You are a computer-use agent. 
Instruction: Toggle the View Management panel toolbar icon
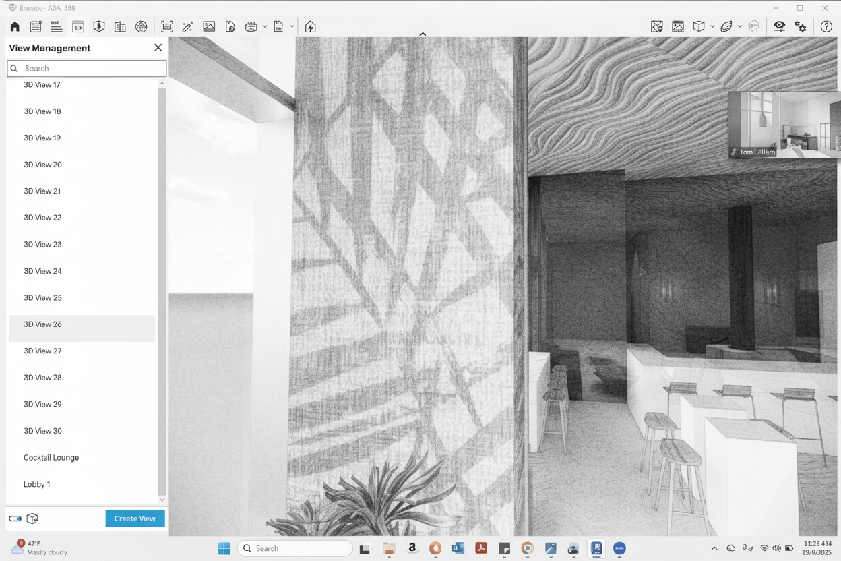(x=78, y=27)
